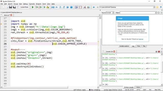163x91 pixels.
Task: Close the demo.py editor tab
Action: 11,15
